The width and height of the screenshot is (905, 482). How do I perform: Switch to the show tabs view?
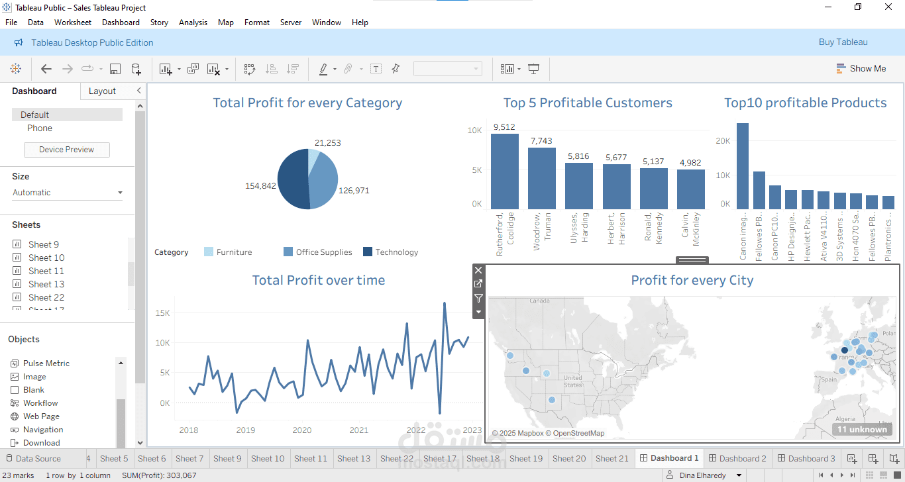click(897, 475)
